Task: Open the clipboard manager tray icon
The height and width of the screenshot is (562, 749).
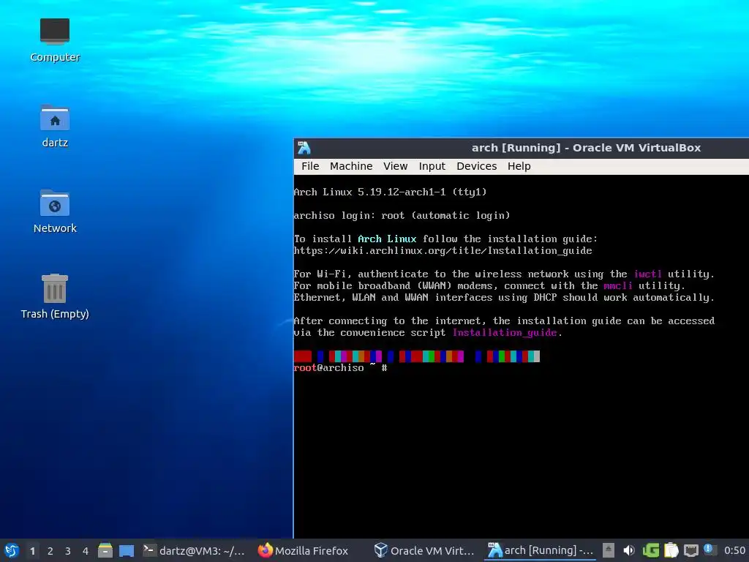Action: tap(671, 550)
